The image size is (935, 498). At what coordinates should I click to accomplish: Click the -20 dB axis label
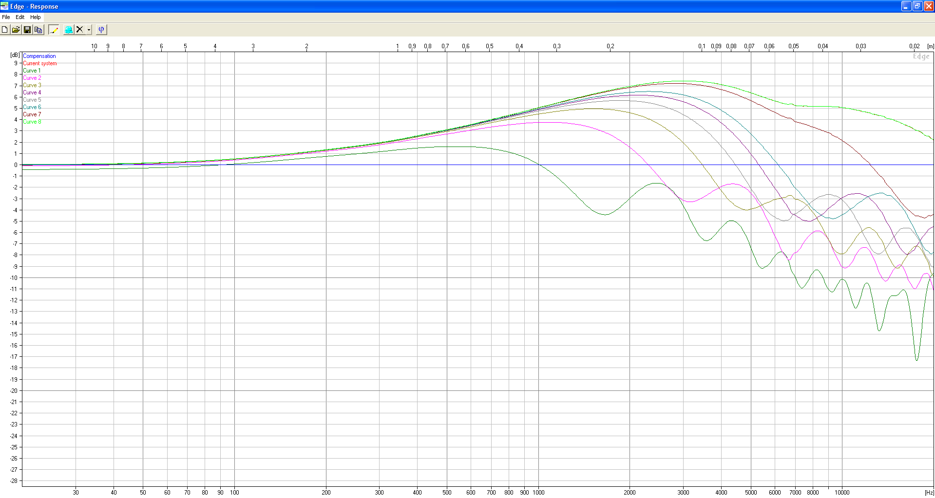(x=14, y=390)
